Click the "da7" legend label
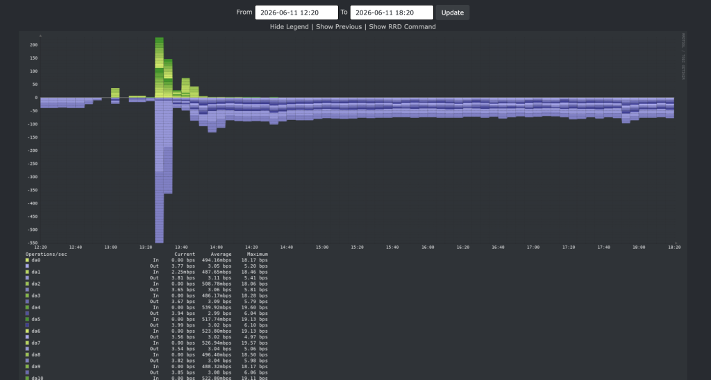 [36, 343]
